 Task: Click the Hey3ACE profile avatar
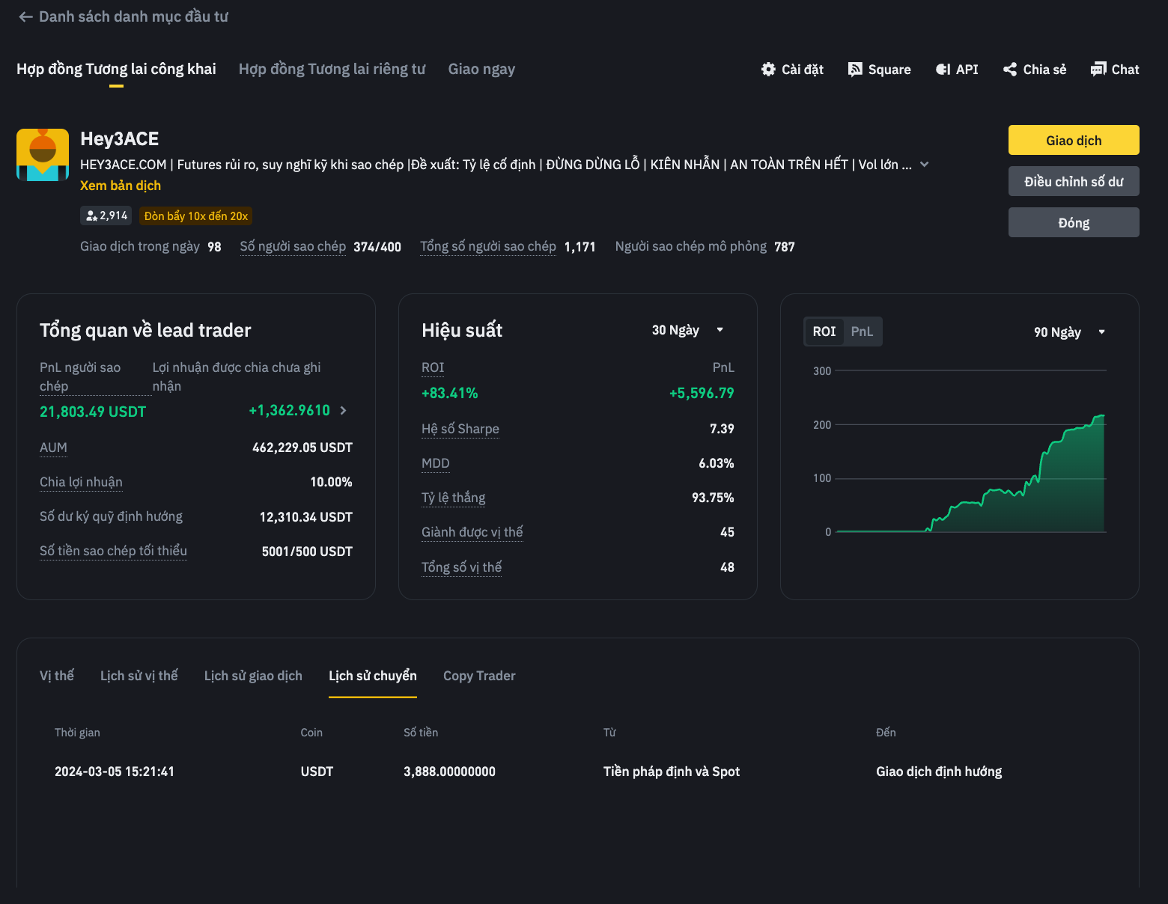pyautogui.click(x=43, y=155)
